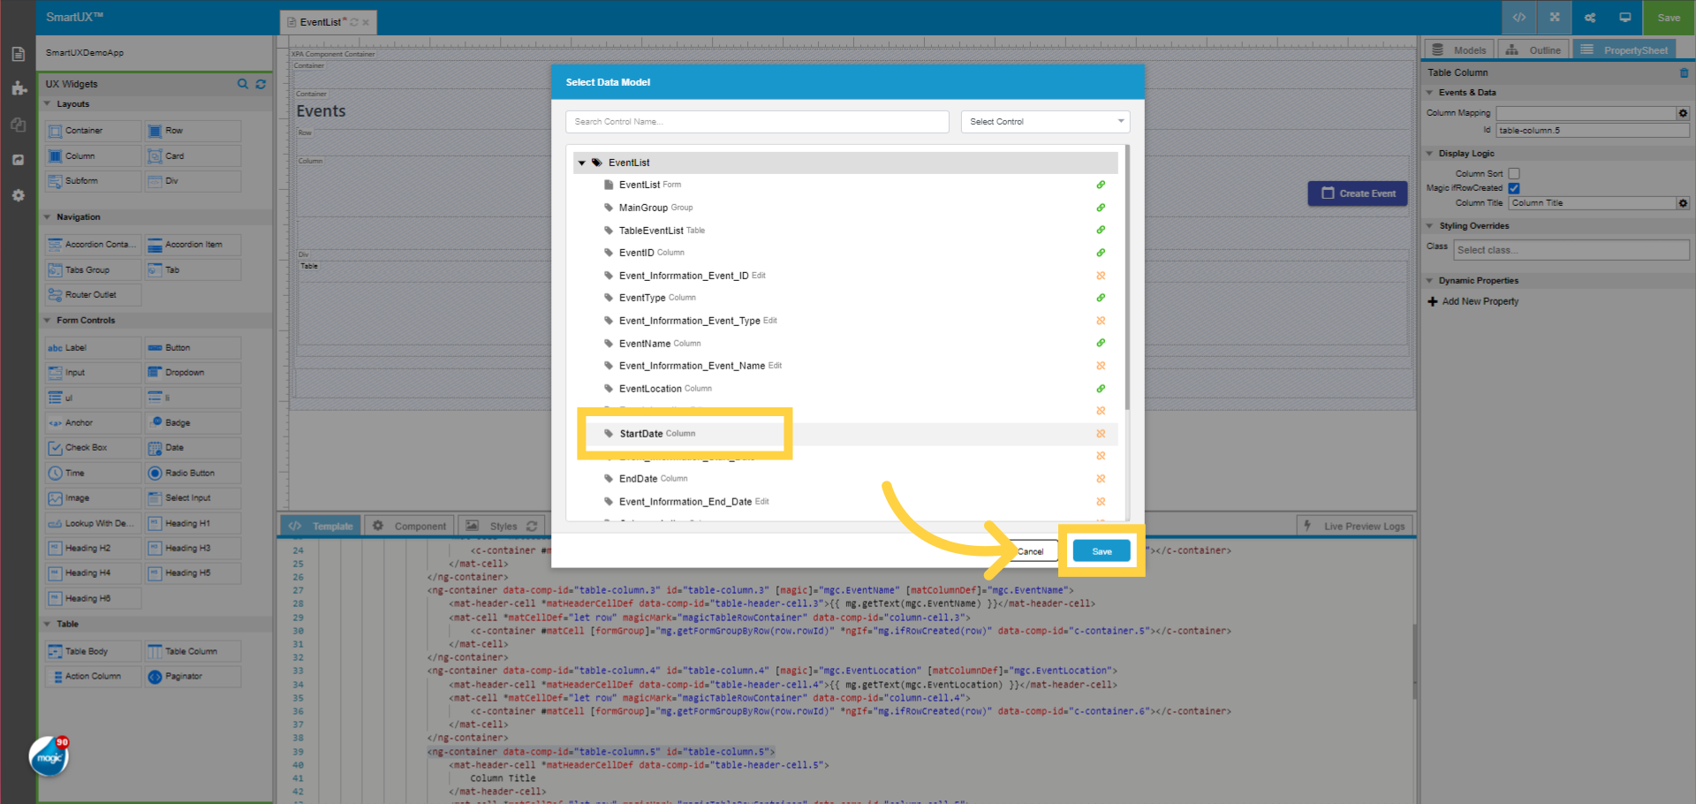This screenshot has height=804, width=1696.
Task: Select the Card layout widget
Action: pos(193,156)
